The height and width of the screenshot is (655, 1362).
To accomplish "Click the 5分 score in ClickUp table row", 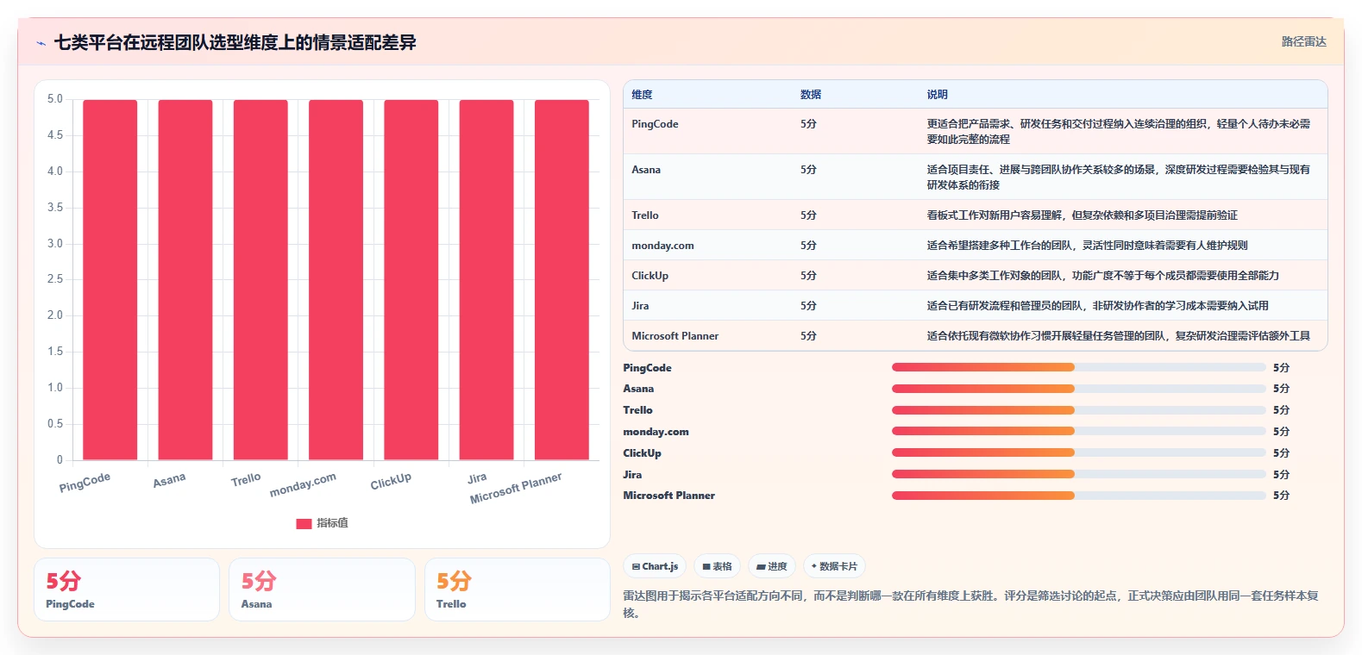I will [808, 276].
